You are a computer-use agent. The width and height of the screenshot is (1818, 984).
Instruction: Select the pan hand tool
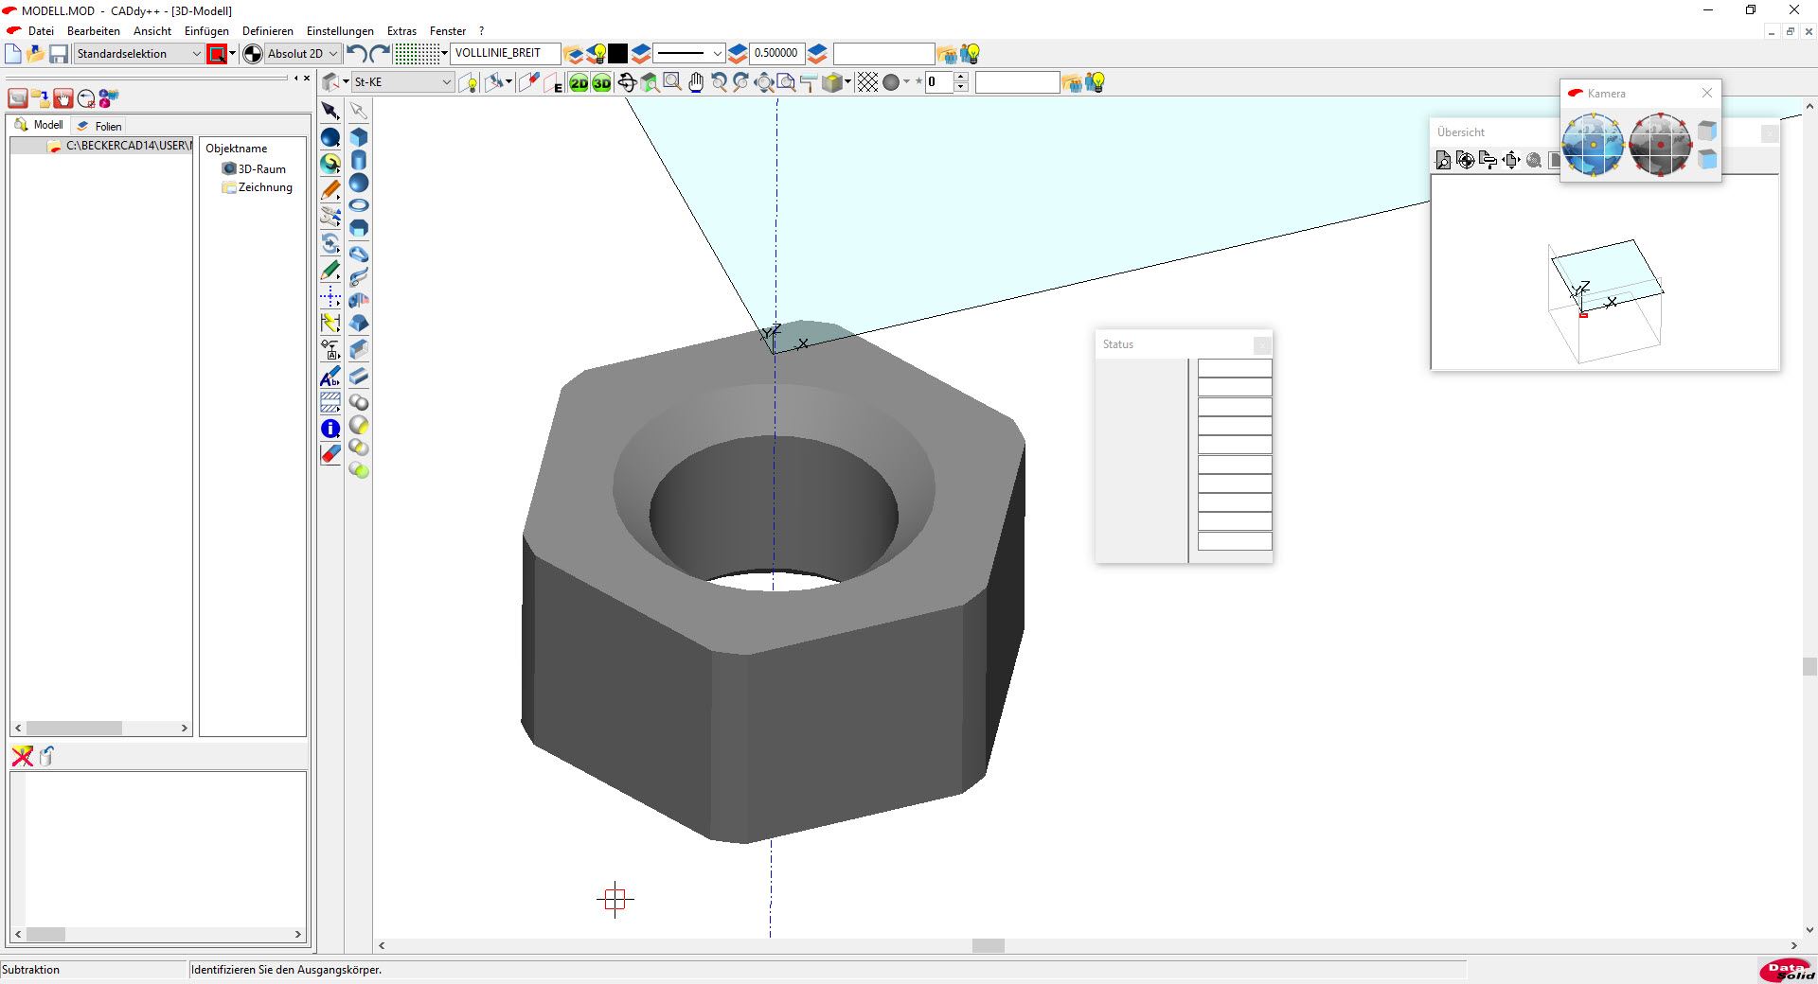pyautogui.click(x=696, y=83)
